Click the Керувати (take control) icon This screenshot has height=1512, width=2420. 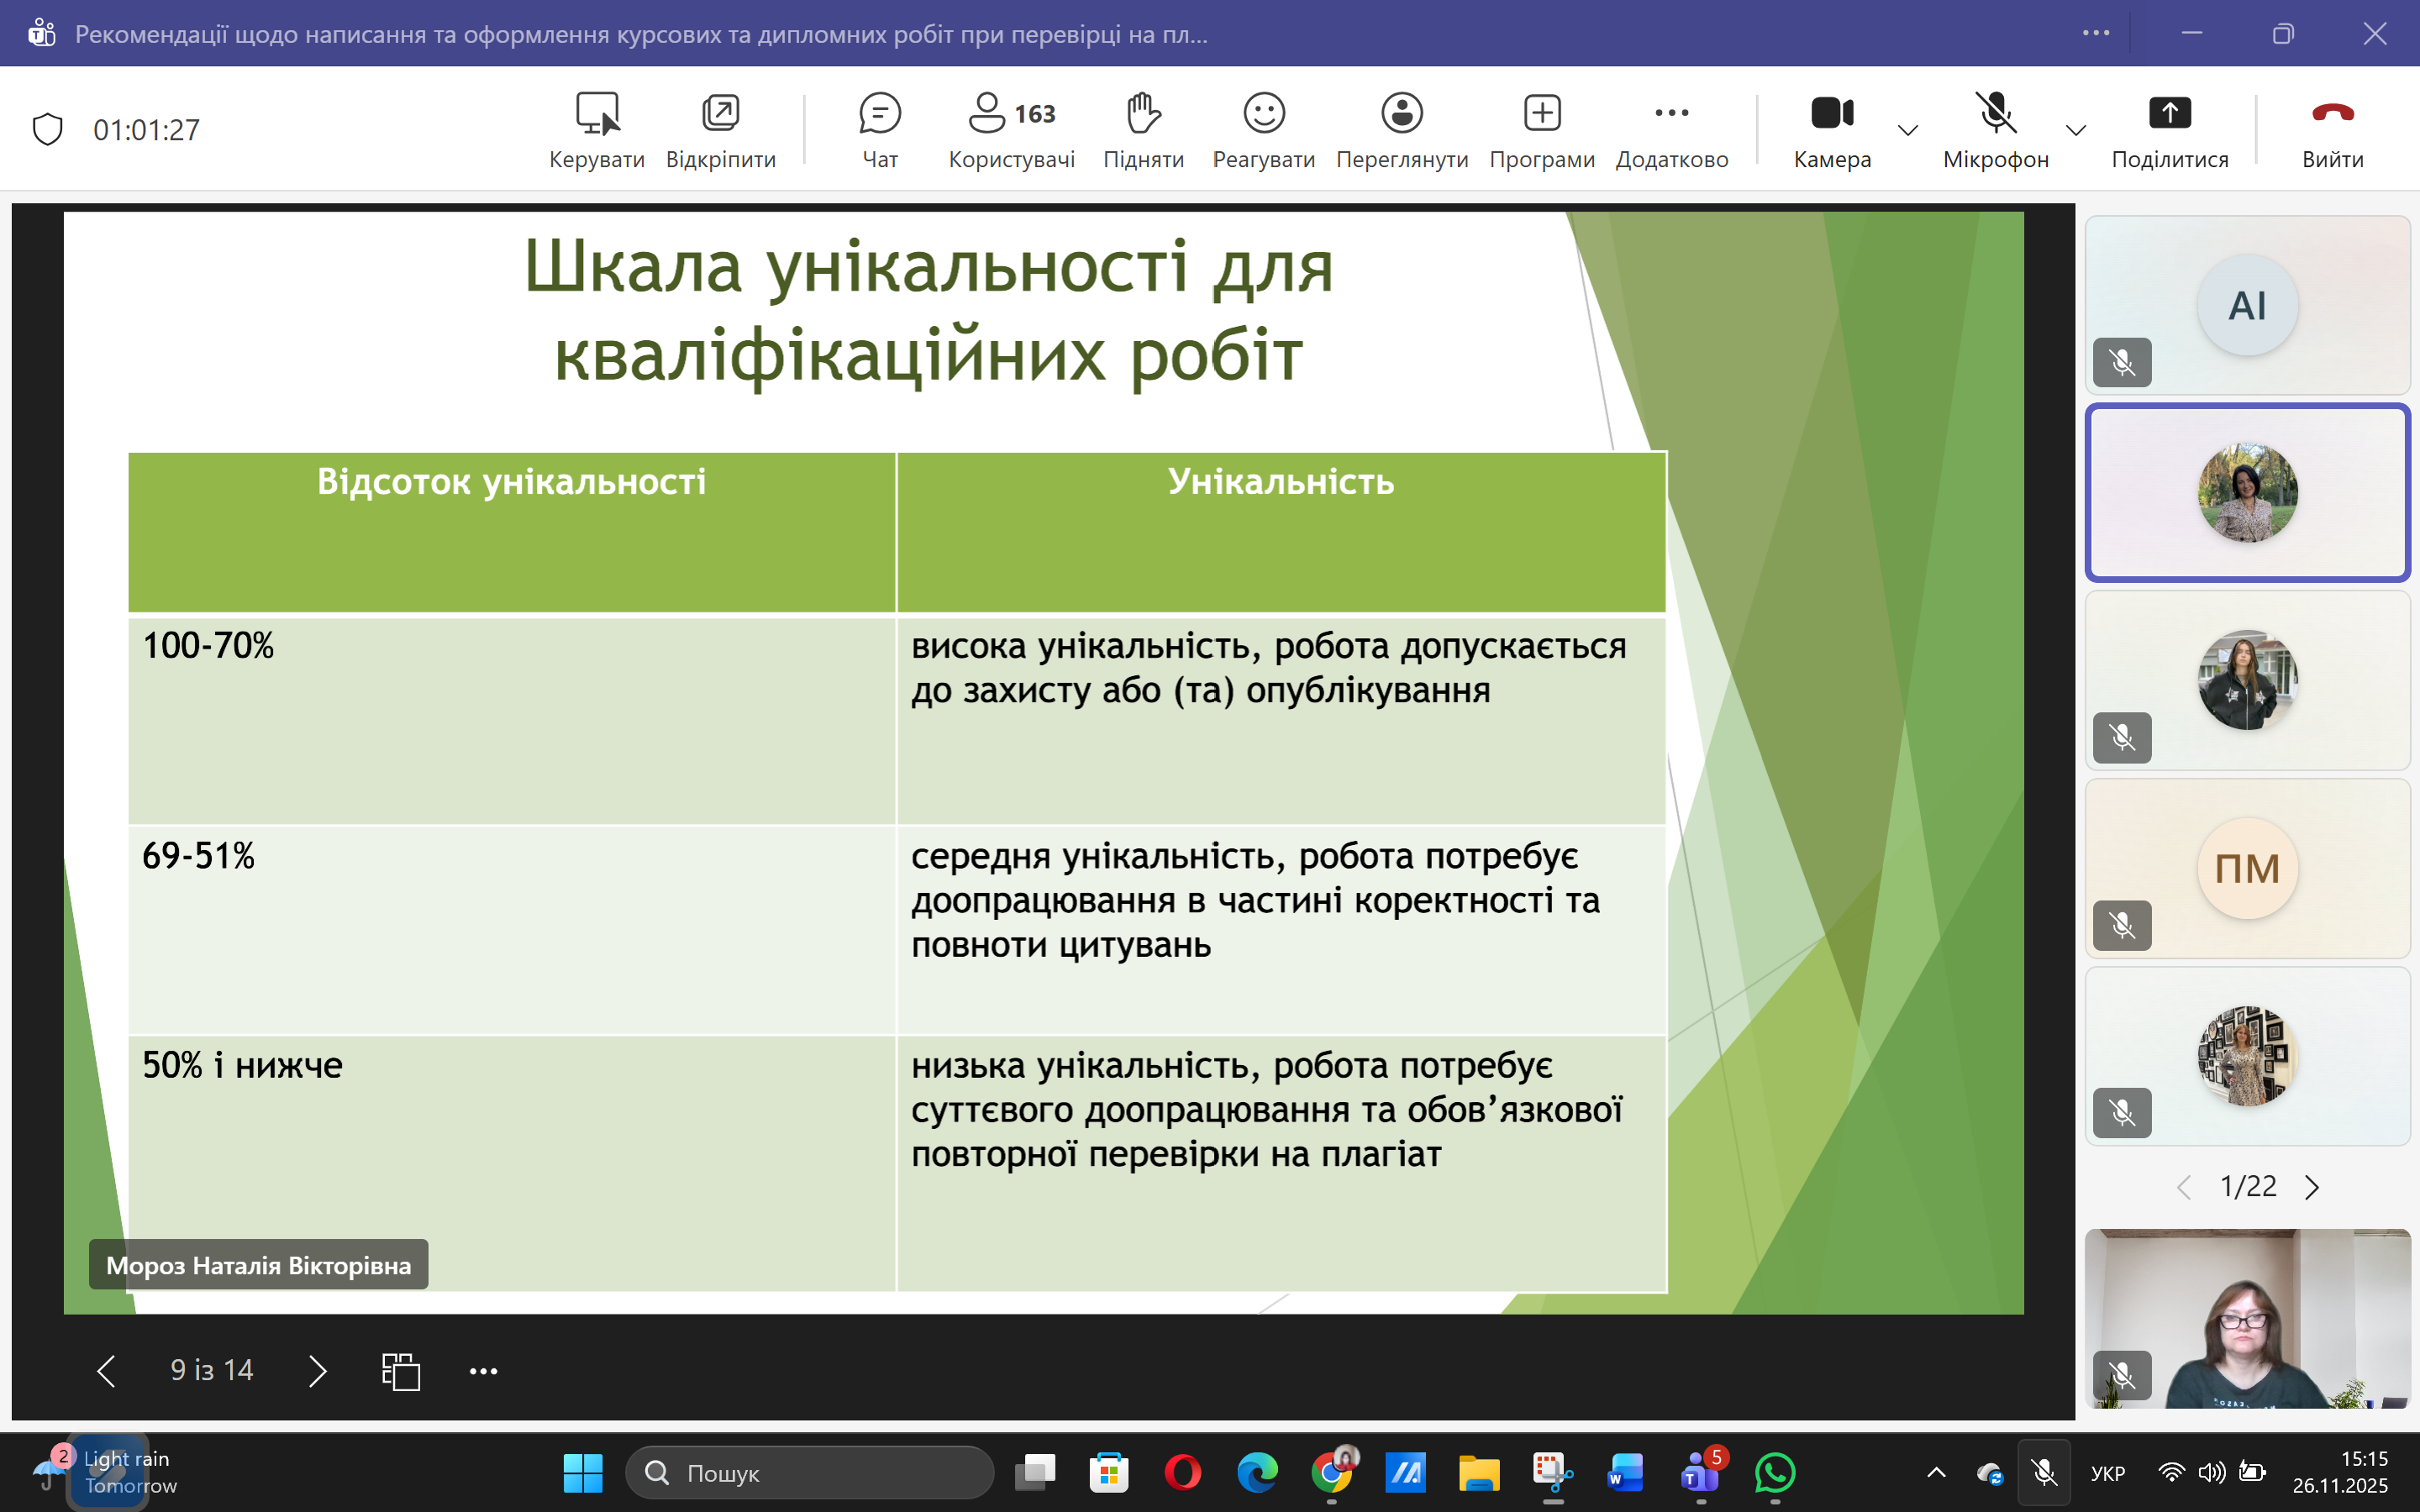point(597,114)
